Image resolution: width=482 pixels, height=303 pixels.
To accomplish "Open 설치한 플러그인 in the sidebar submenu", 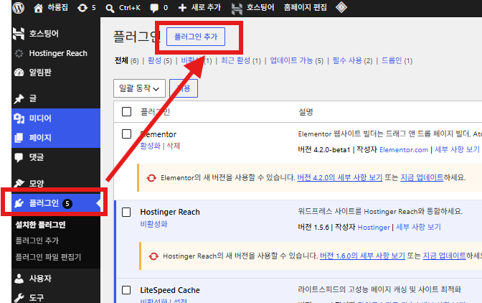I will click(x=40, y=225).
